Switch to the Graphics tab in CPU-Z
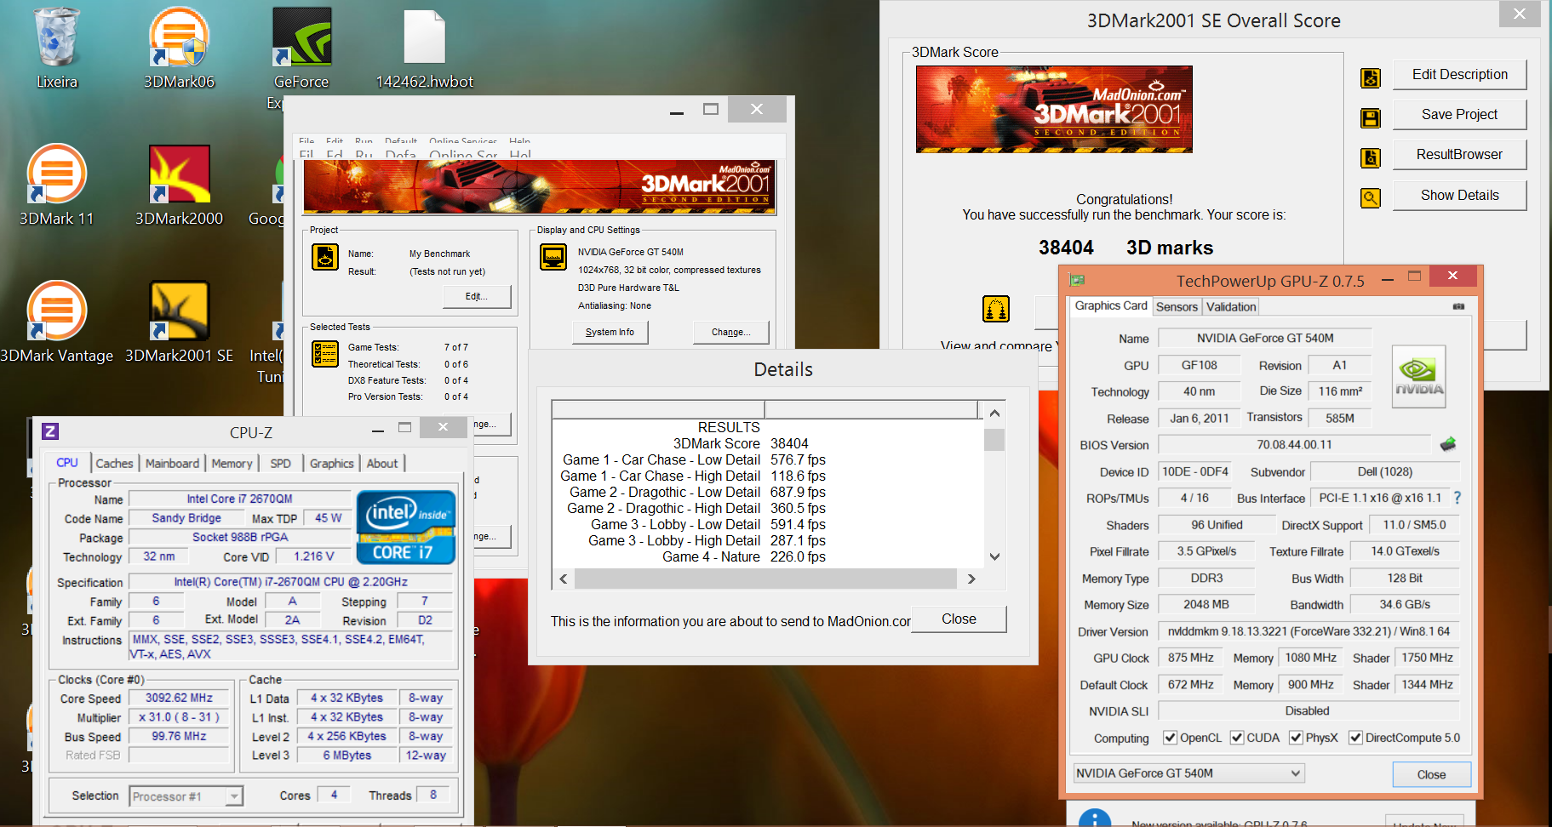This screenshot has height=827, width=1552. tap(331, 463)
